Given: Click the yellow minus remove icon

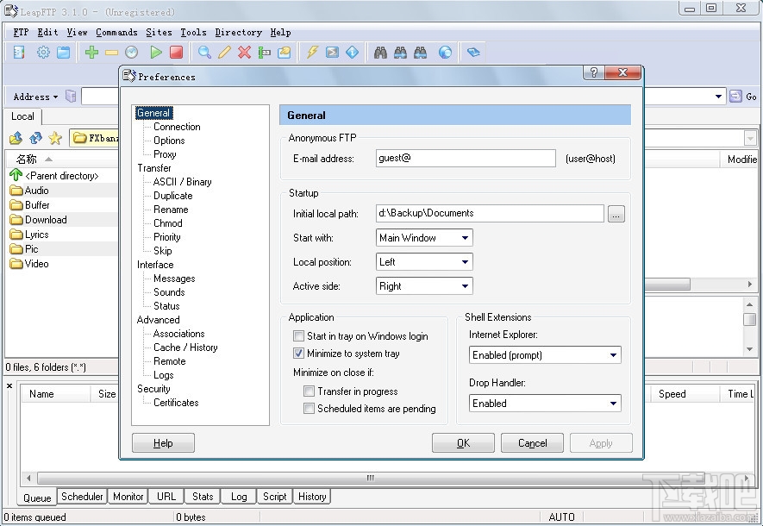Looking at the screenshot, I should pyautogui.click(x=111, y=53).
